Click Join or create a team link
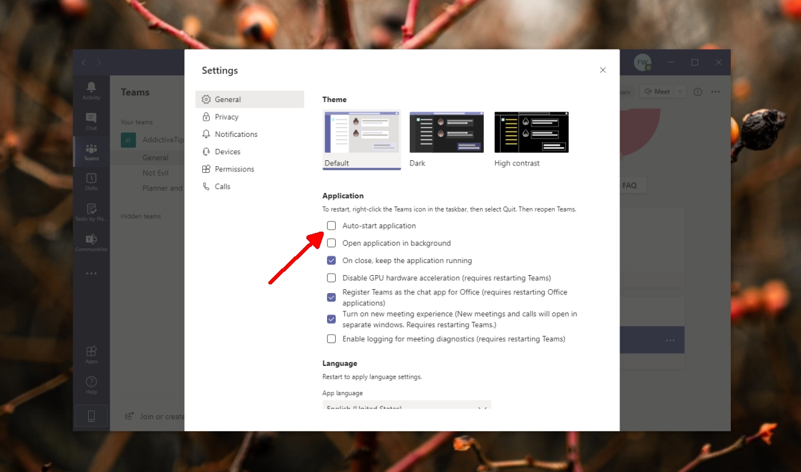This screenshot has width=801, height=472. (162, 417)
